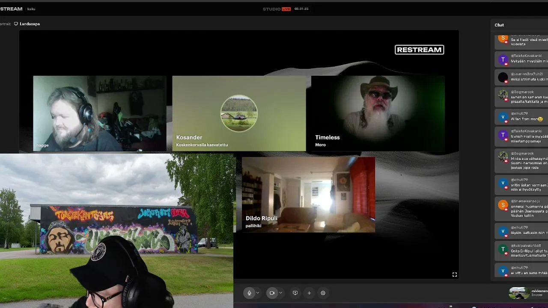548x308 pixels.
Task: Open the microphone options dropdown arrow
Action: coord(258,293)
